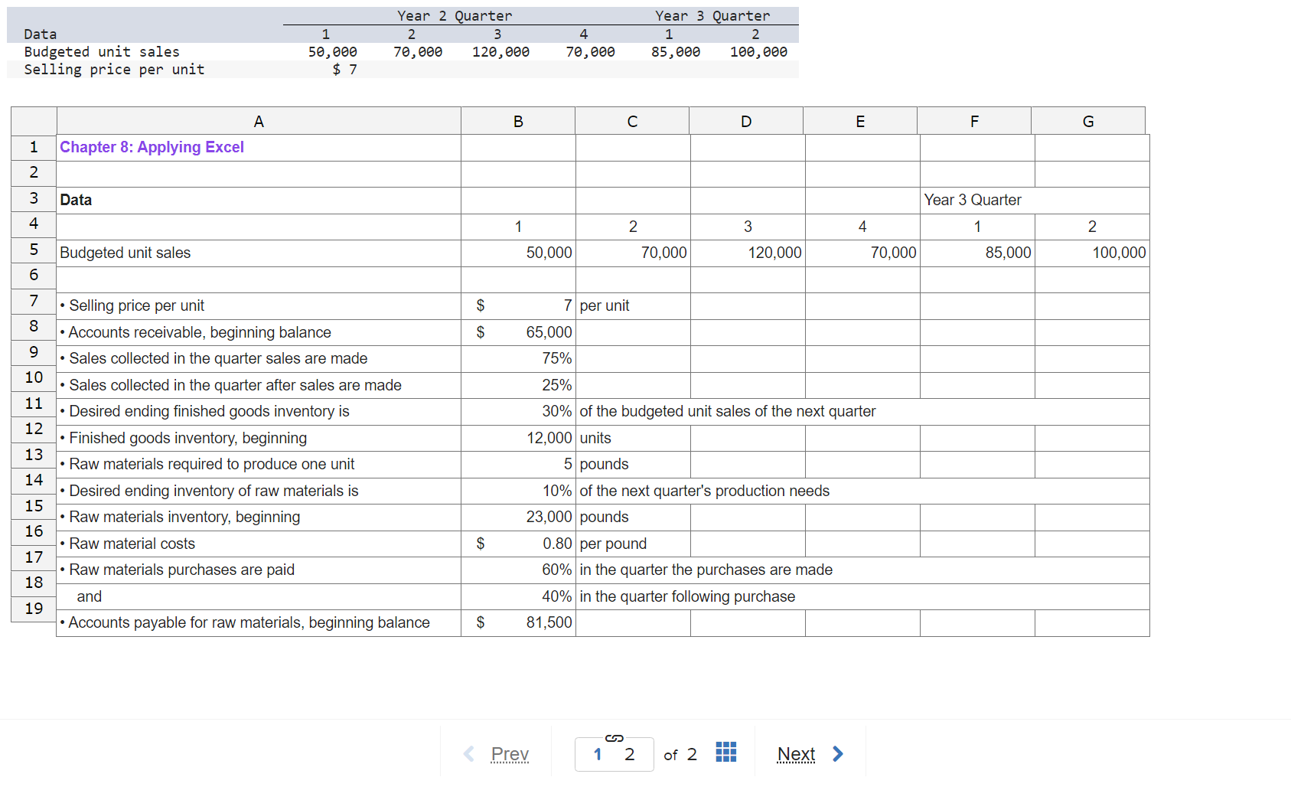Click the Prev link
Viewport: 1291px width, 787px height.
coord(510,753)
